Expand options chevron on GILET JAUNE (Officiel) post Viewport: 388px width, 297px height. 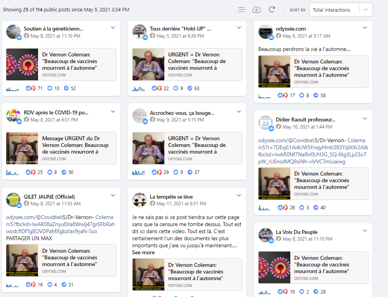tap(113, 196)
